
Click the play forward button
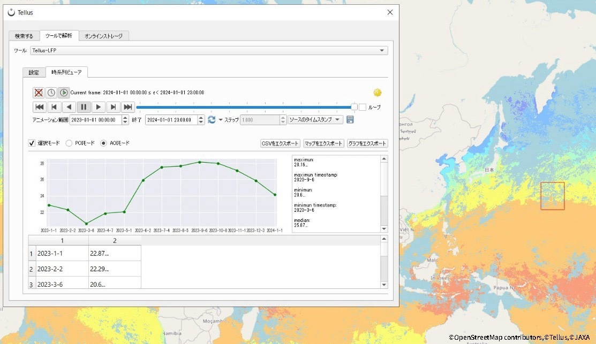pyautogui.click(x=99, y=107)
